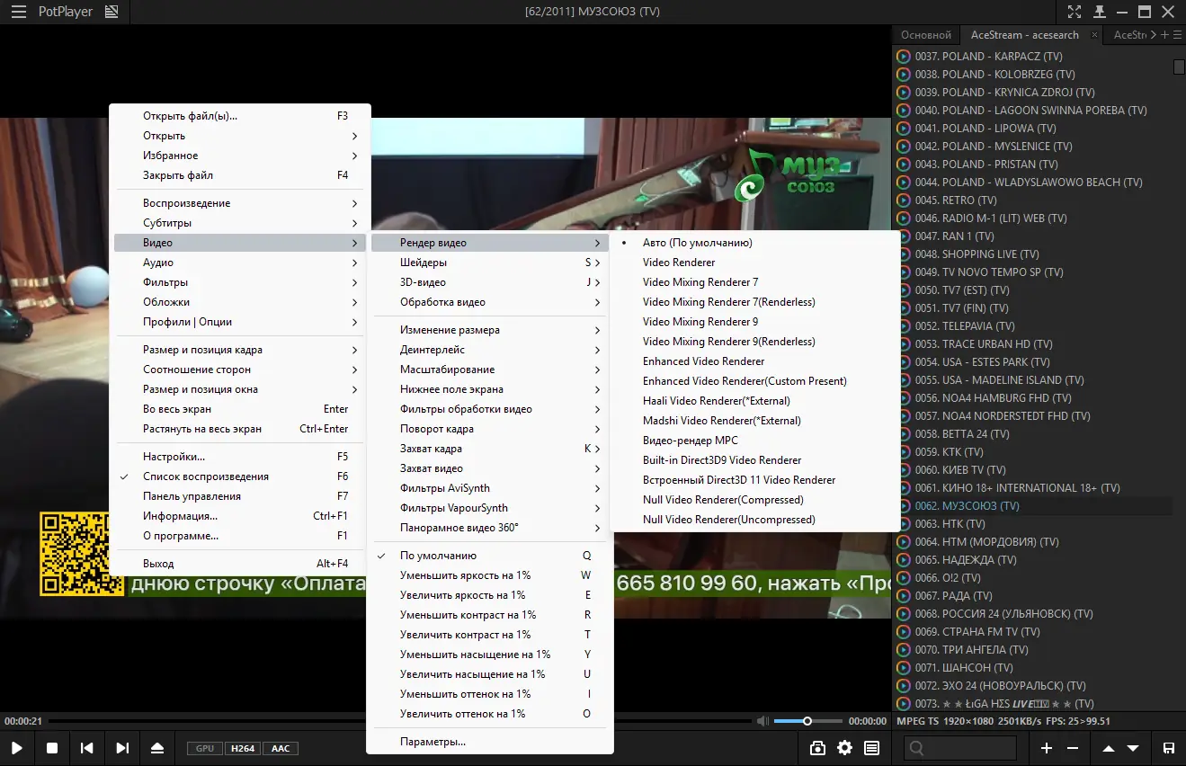The height and width of the screenshot is (766, 1186).
Task: Choose Открыть файл(ы)... from the menu
Action: (239, 116)
